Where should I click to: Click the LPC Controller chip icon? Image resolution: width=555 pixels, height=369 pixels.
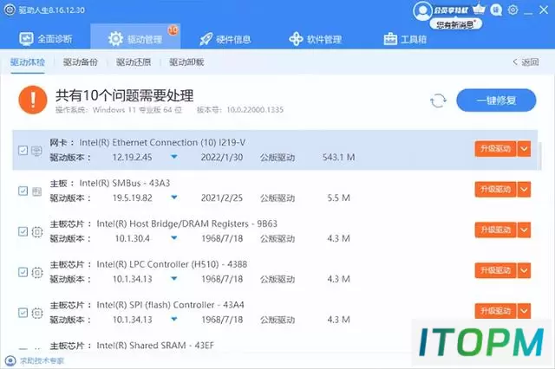(x=37, y=273)
